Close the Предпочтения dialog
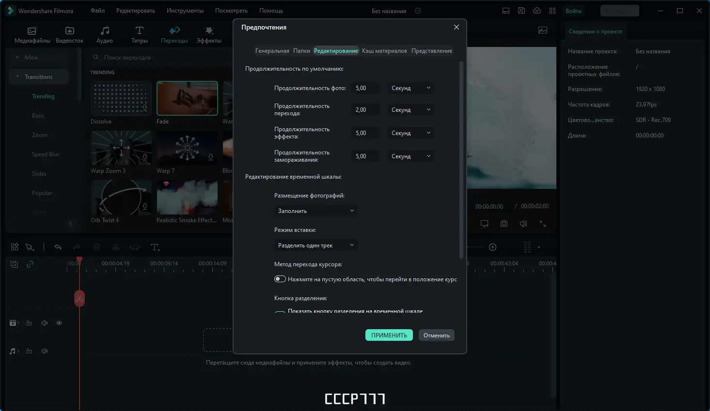 456,27
